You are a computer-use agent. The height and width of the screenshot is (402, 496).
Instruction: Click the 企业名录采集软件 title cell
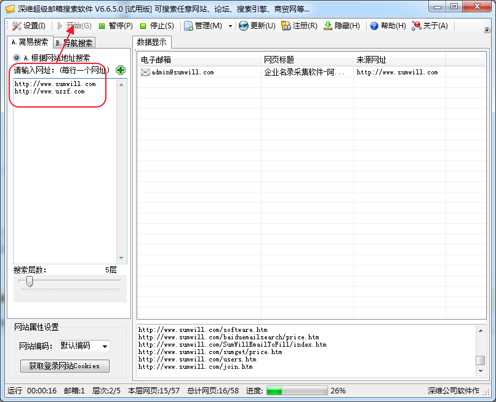pyautogui.click(x=304, y=72)
